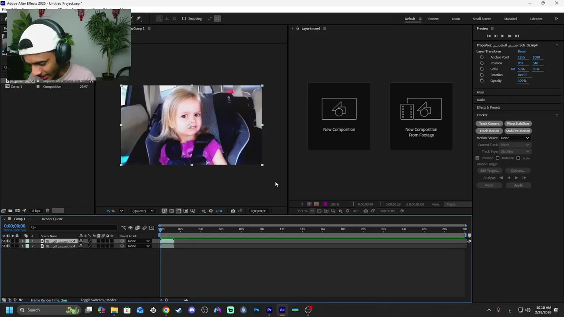Edit the Opacity 100% value
Screen dimensions: 564x317
click(x=522, y=81)
